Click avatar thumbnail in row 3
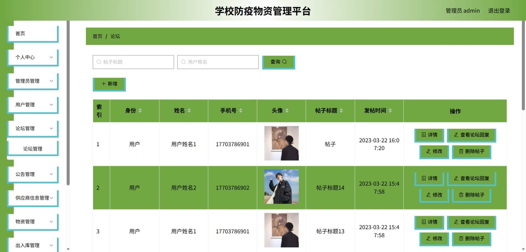 (x=281, y=230)
